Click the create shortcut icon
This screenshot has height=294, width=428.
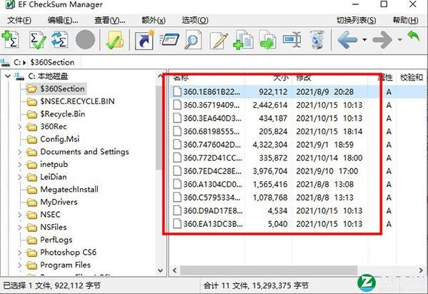144,40
